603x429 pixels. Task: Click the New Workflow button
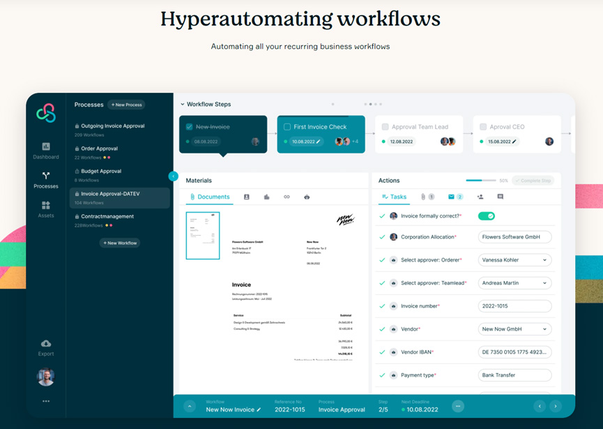[x=120, y=243]
